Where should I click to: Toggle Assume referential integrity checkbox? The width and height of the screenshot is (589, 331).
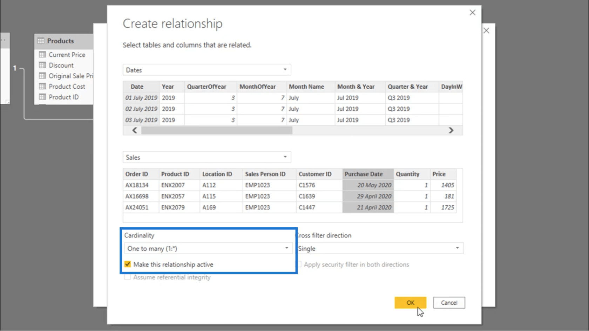pos(128,277)
